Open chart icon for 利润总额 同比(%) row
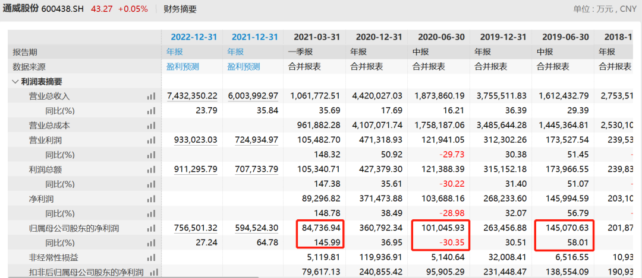Image resolution: width=642 pixels, height=278 pixels. coord(151,184)
